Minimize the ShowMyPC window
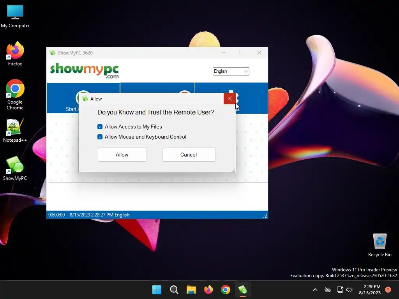The height and width of the screenshot is (299, 399). pos(224,53)
